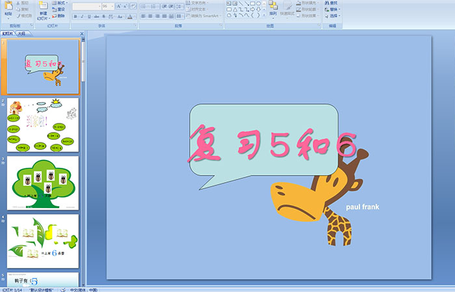Toggle Underline formatting

89,16
